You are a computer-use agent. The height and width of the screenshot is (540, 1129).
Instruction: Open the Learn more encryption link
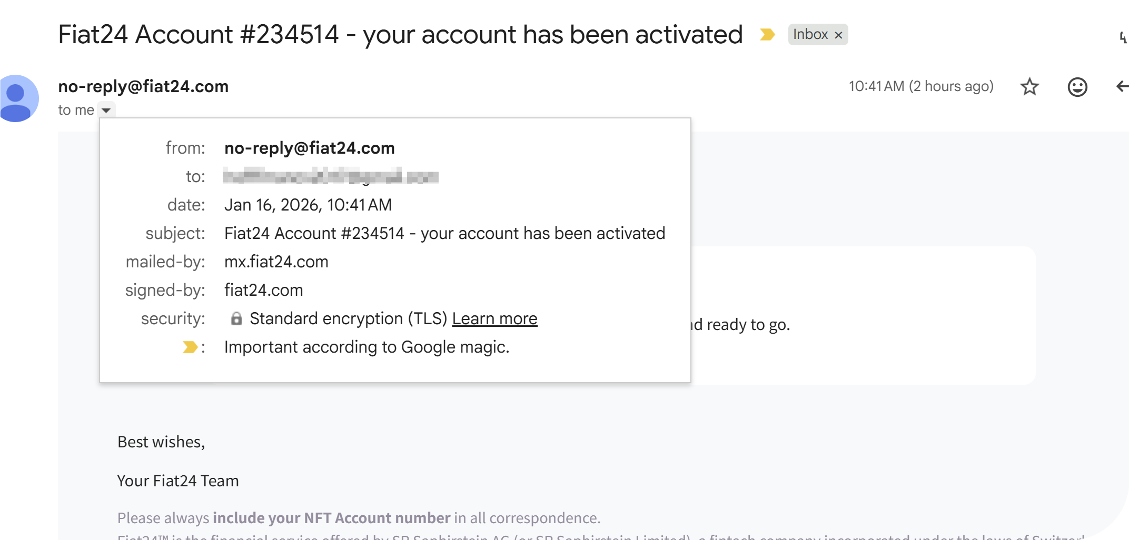494,319
